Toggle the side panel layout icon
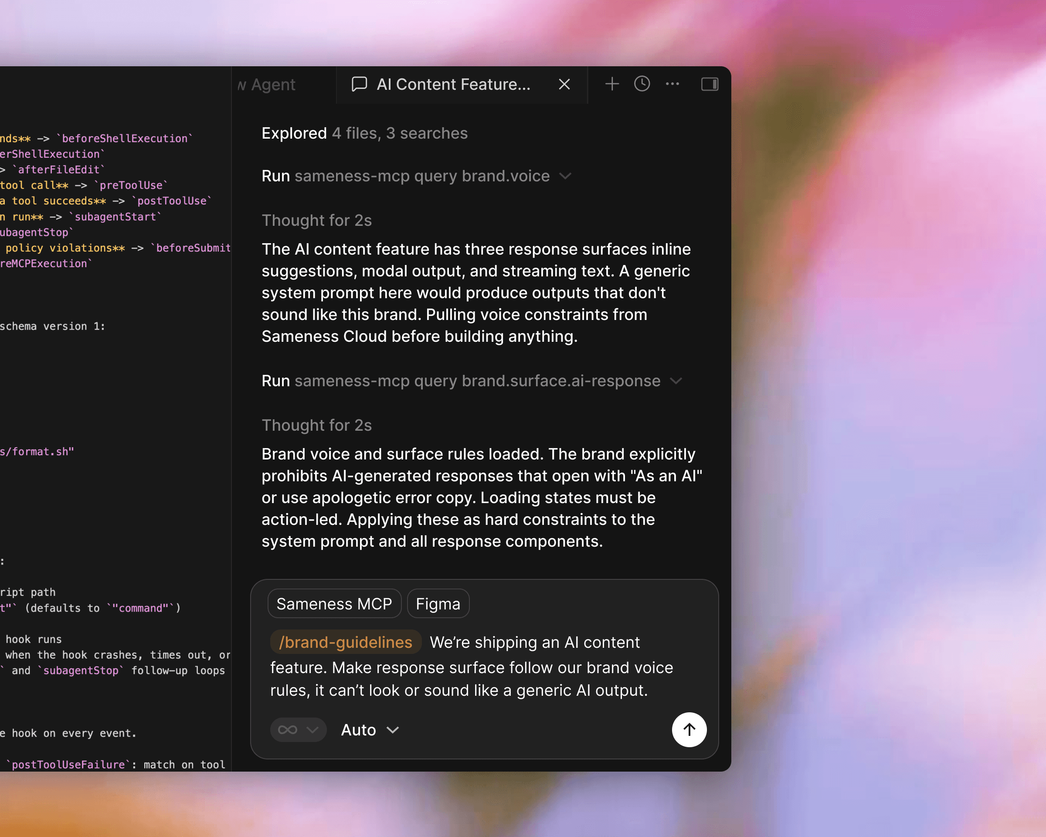The height and width of the screenshot is (837, 1046). 709,84
